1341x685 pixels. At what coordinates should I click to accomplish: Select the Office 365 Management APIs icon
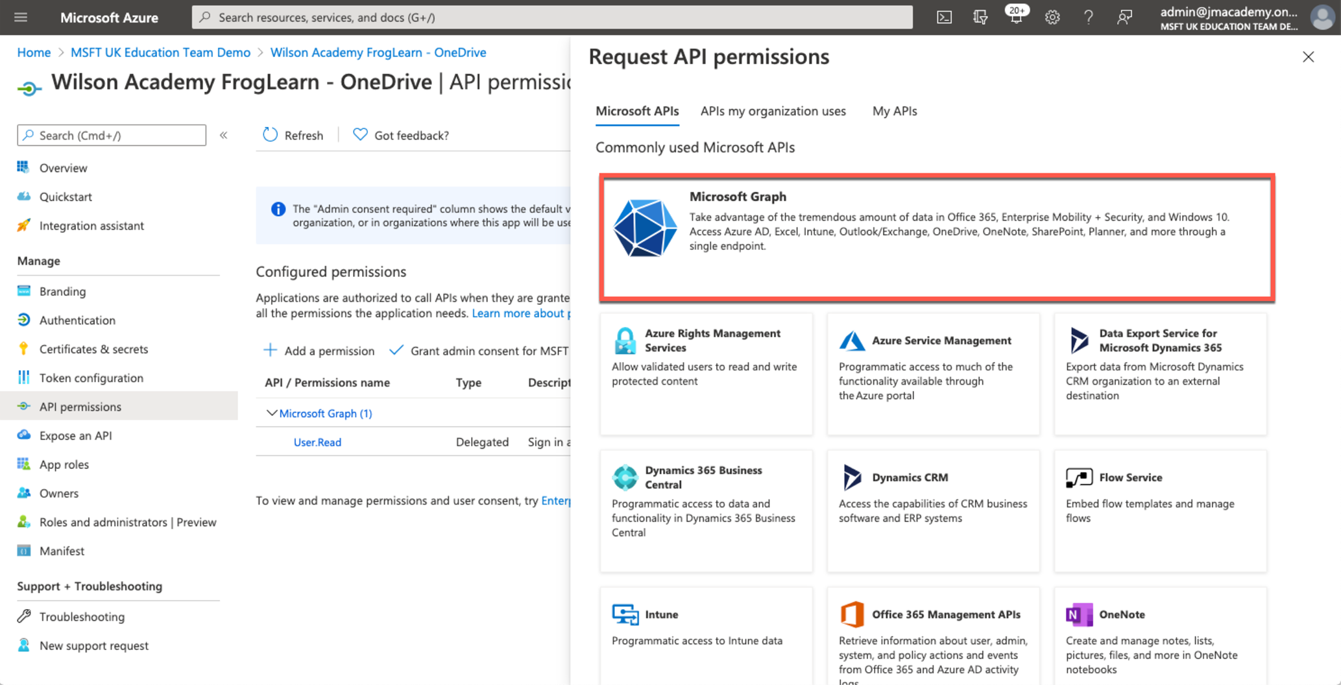(852, 614)
